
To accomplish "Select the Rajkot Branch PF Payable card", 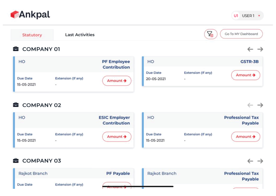I will (74, 178).
